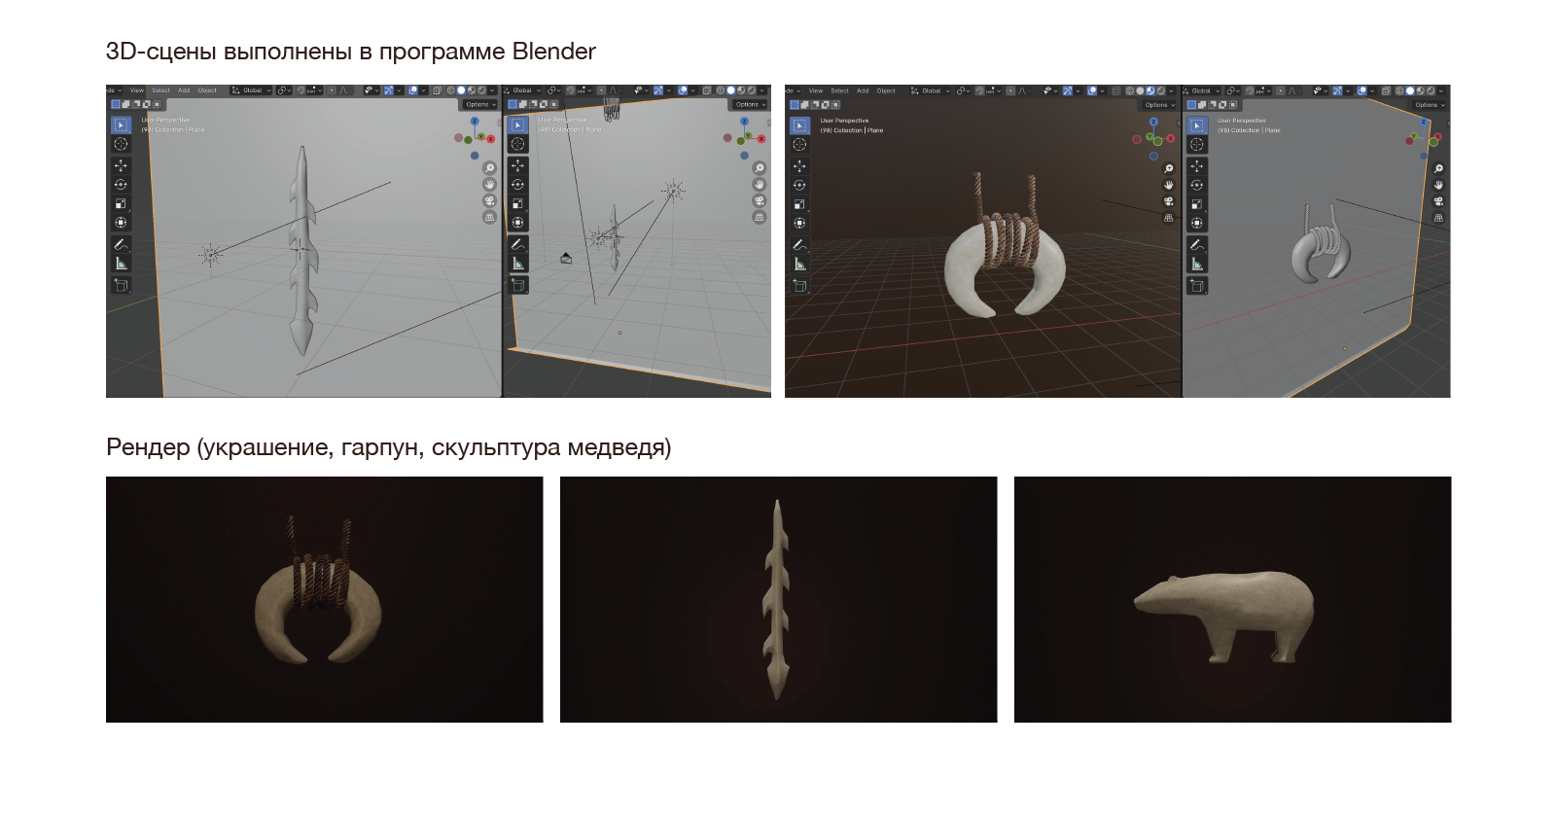Activate the Select Box tool in the textured pendant viewport

799,125
